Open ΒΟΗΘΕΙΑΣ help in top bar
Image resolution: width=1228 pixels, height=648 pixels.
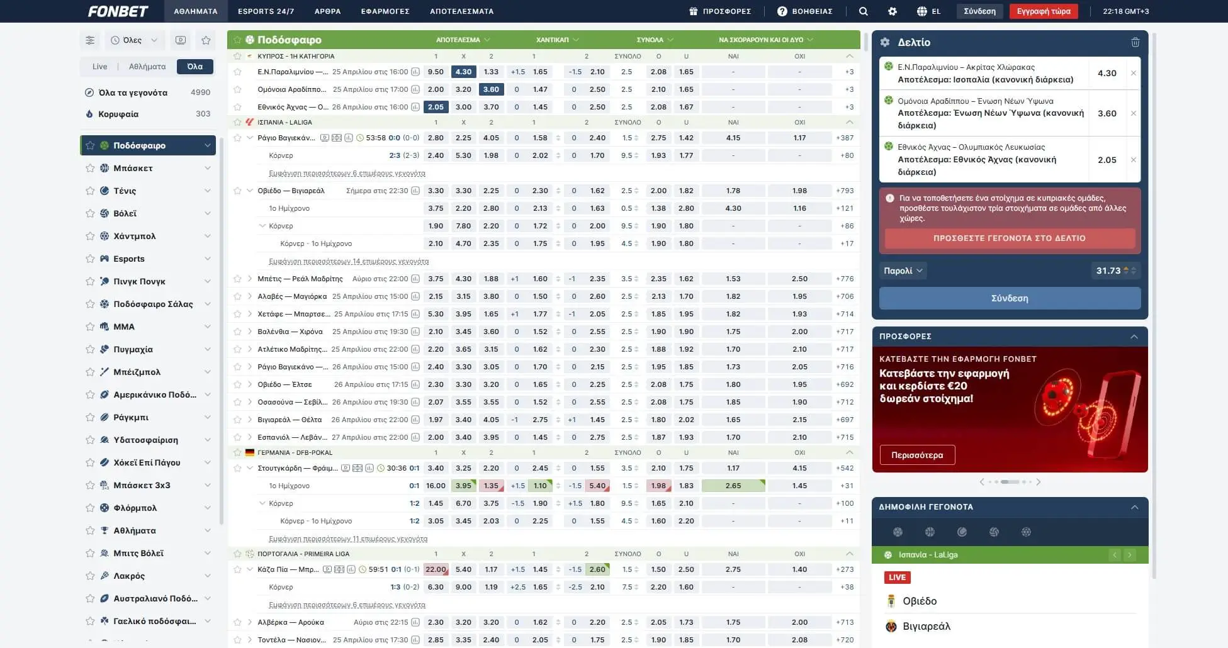click(804, 11)
